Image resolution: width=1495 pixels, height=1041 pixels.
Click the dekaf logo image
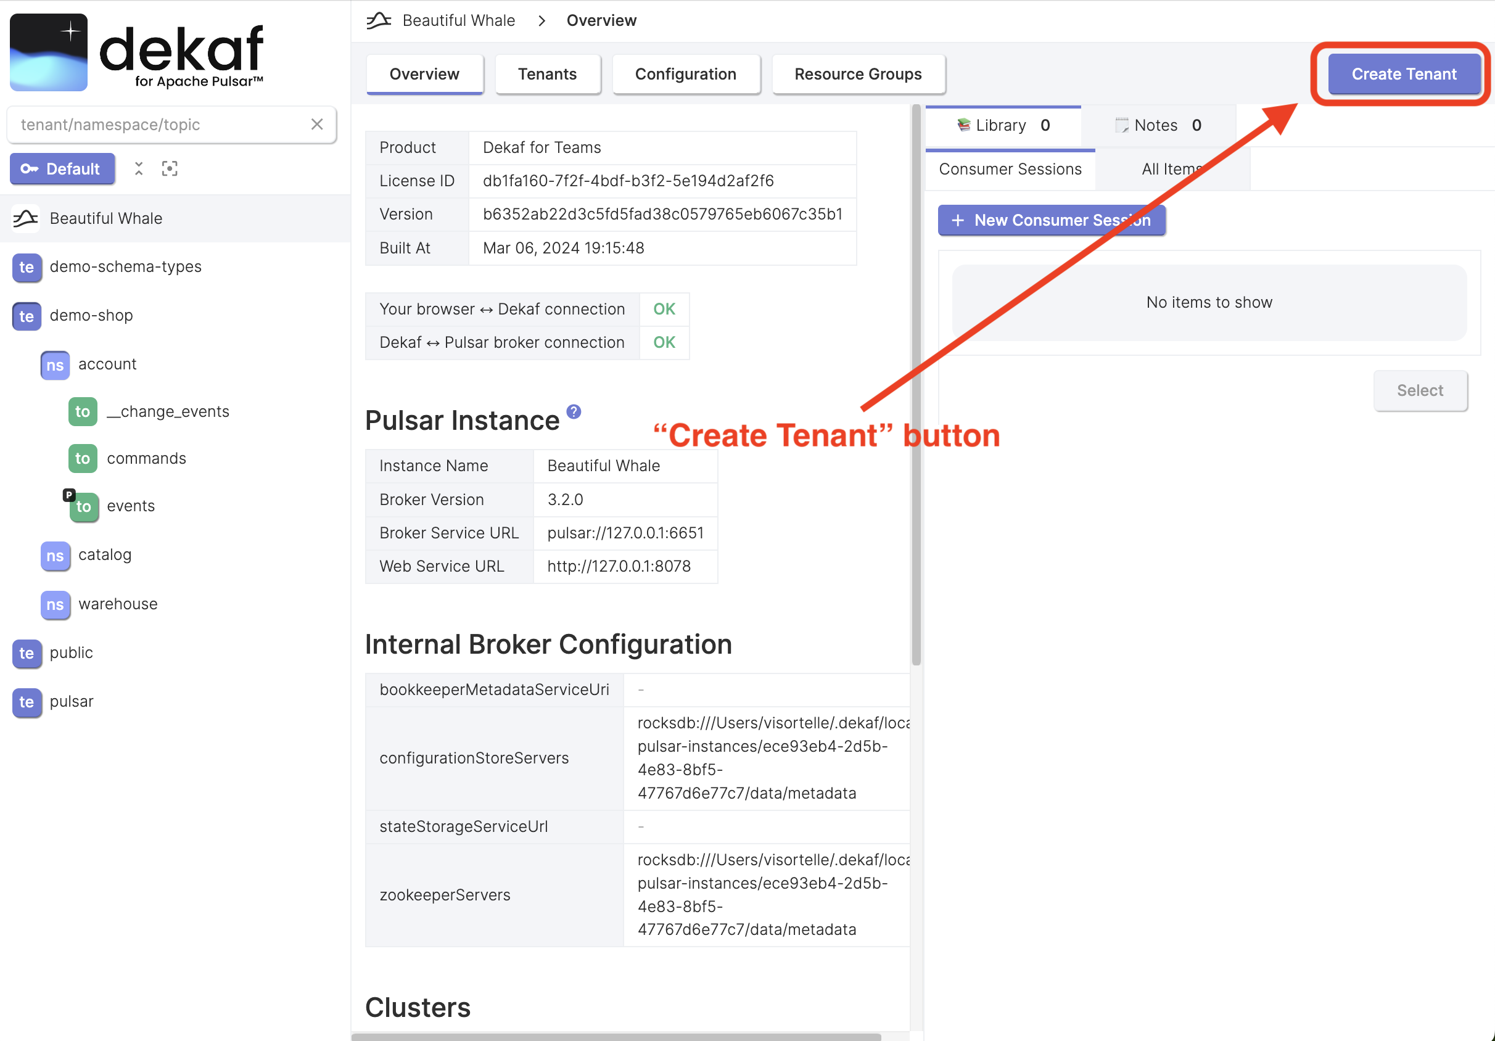137,52
